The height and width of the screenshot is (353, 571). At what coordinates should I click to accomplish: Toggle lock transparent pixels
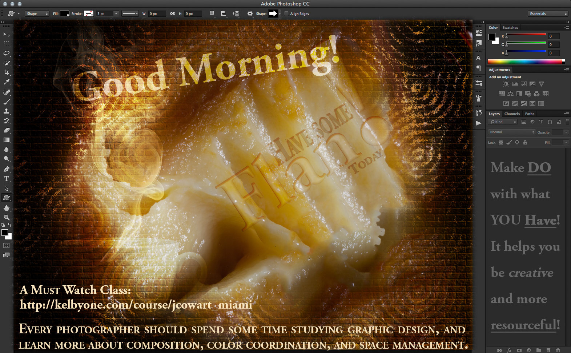click(501, 142)
